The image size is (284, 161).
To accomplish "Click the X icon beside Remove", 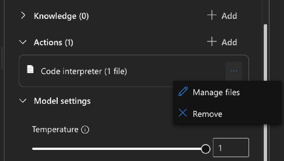I will 183,113.
